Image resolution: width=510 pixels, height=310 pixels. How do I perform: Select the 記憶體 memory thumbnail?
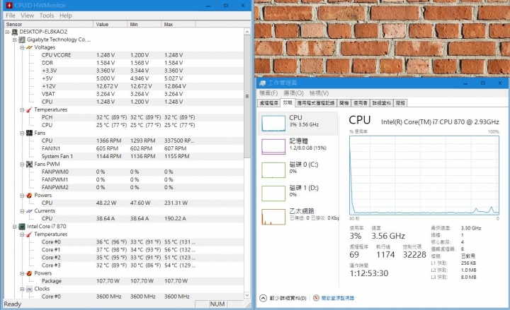[x=273, y=147]
